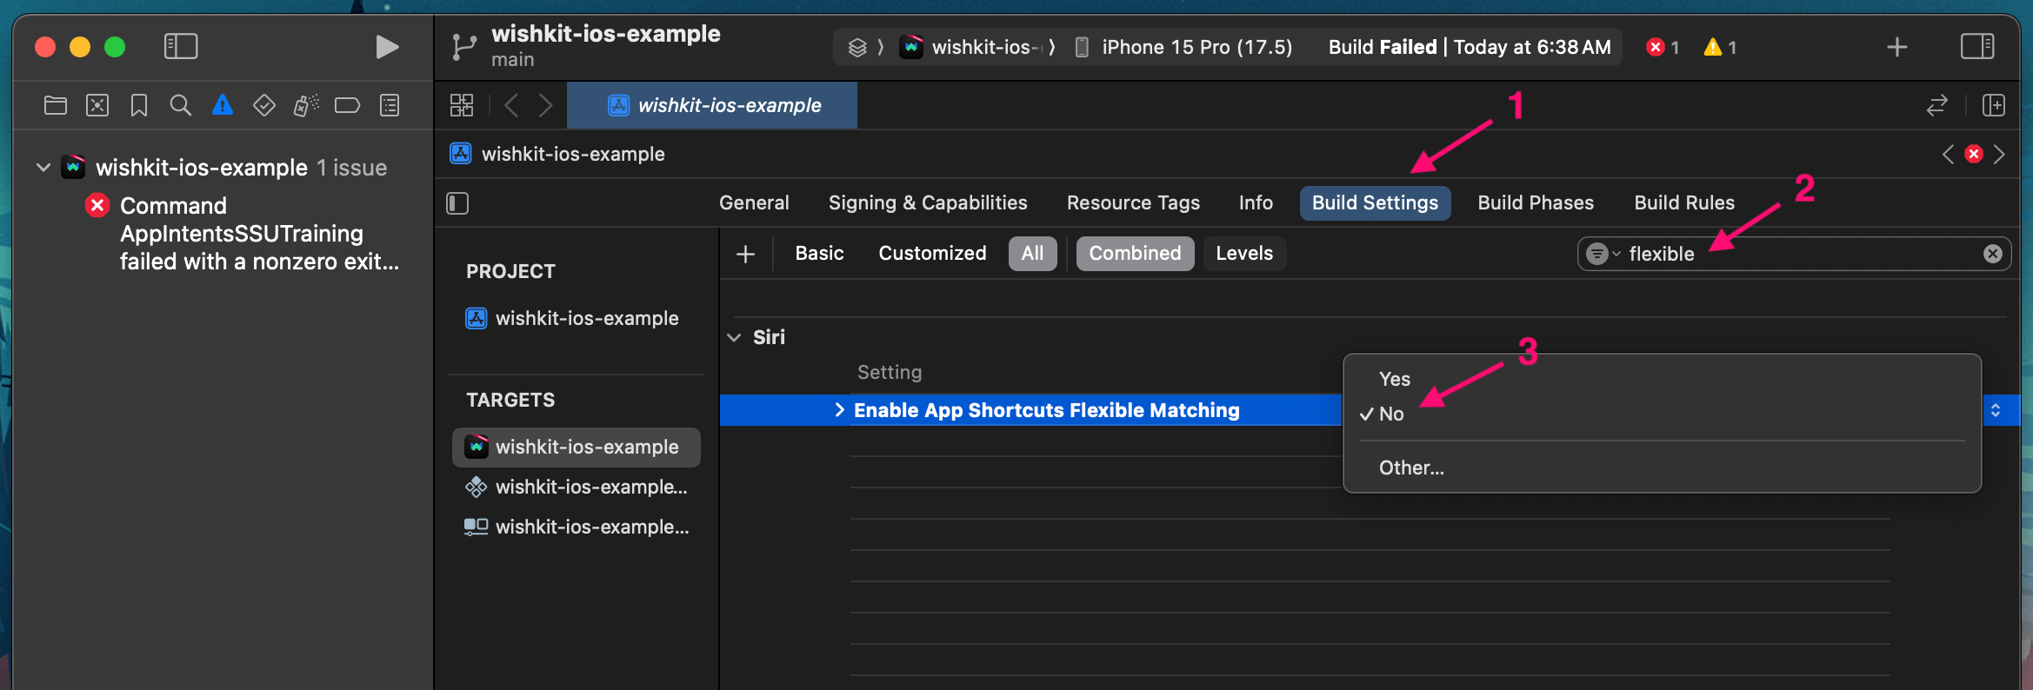The width and height of the screenshot is (2033, 690).
Task: Open the Debug navigator spray icon
Action: point(306,105)
